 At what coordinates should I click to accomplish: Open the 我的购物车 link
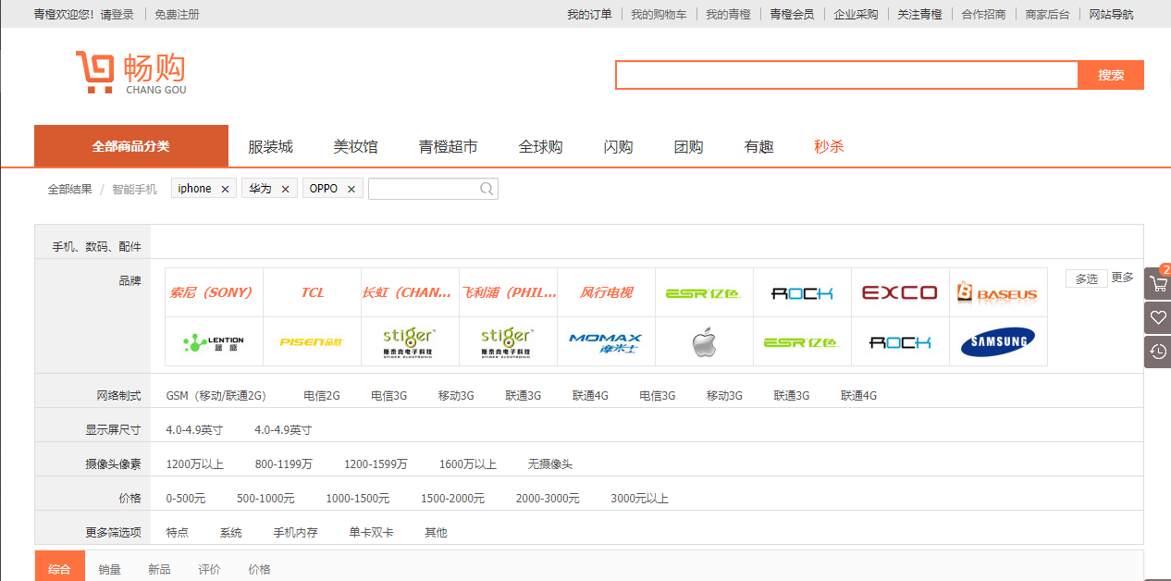[x=659, y=14]
